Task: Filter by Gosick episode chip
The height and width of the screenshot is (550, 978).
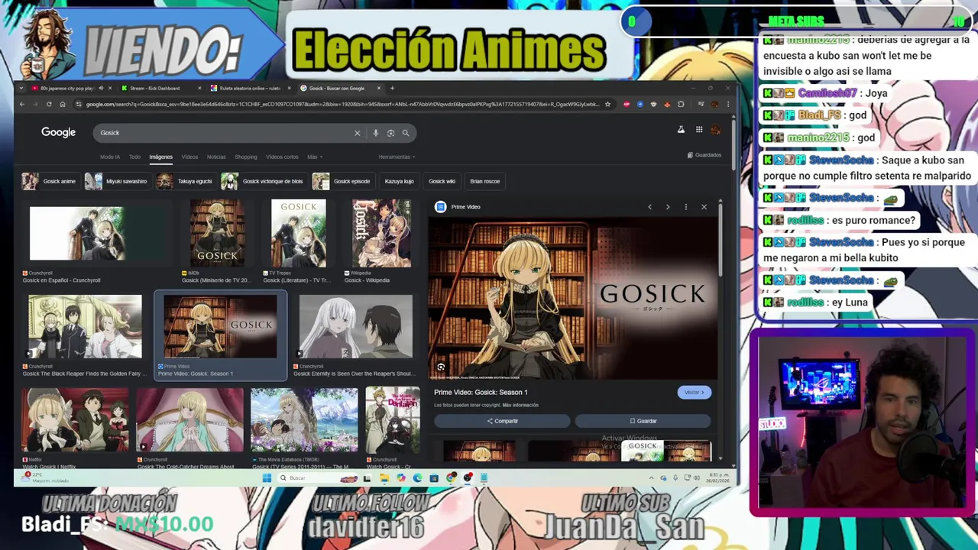Action: coord(342,181)
